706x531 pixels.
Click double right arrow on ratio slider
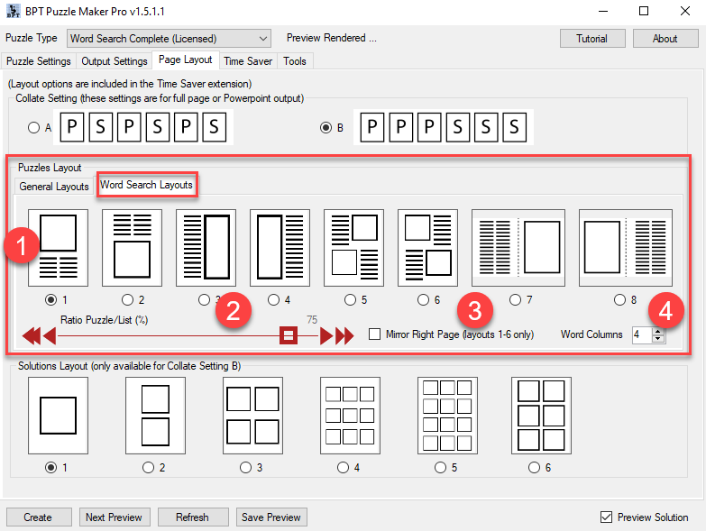pos(344,336)
